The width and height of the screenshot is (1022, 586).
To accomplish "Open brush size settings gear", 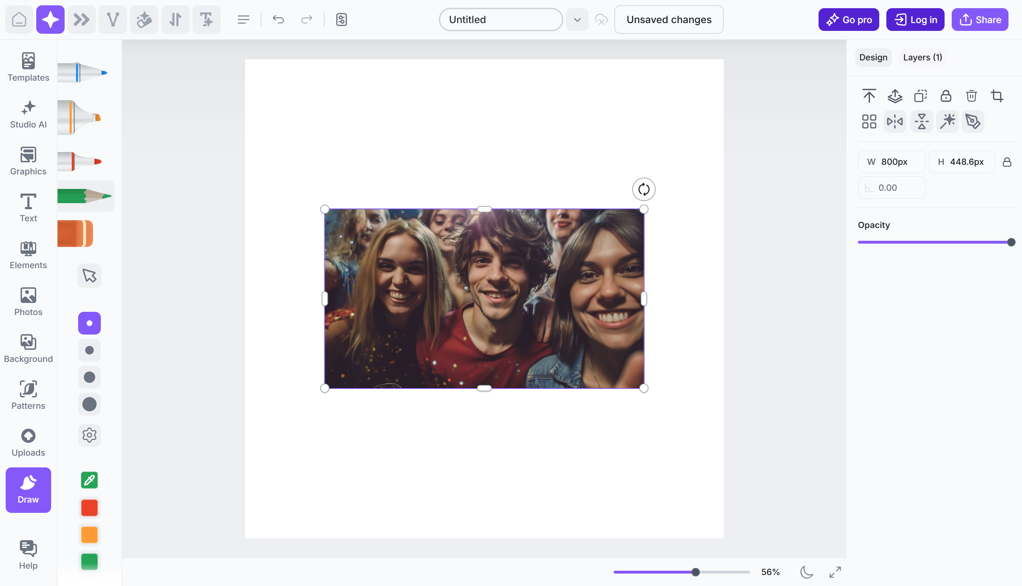I will 89,435.
